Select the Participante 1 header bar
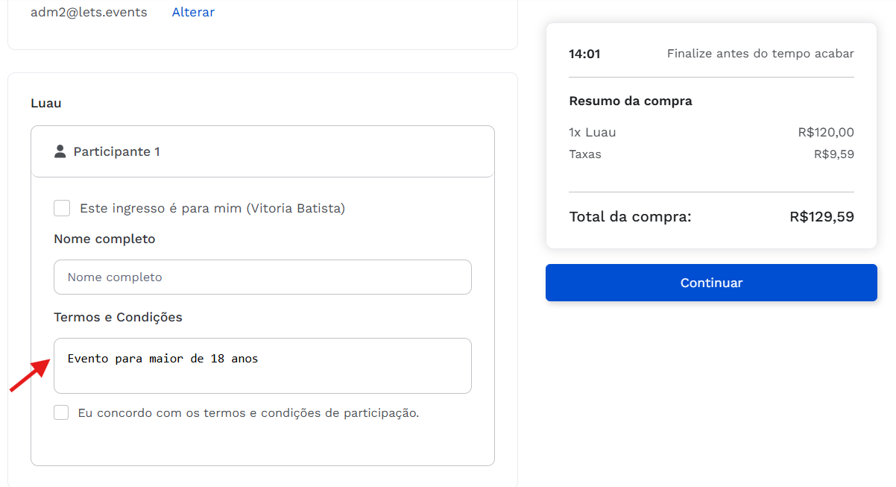This screenshot has width=896, height=487. click(x=262, y=151)
